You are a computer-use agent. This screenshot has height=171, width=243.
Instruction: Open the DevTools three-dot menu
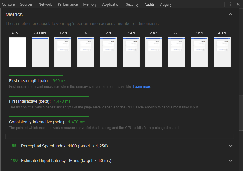point(230,4)
